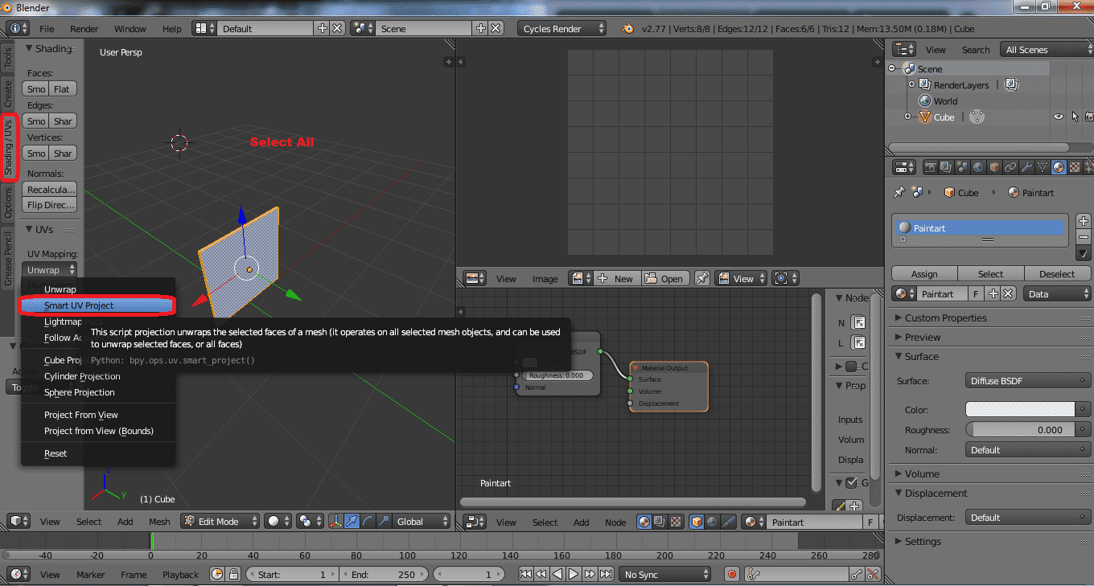Click the pin icon in Properties header
Viewport: 1094px width, 586px height.
(900, 191)
